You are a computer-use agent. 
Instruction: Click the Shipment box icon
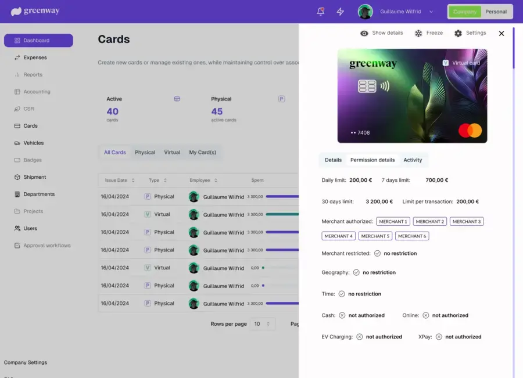(17, 177)
